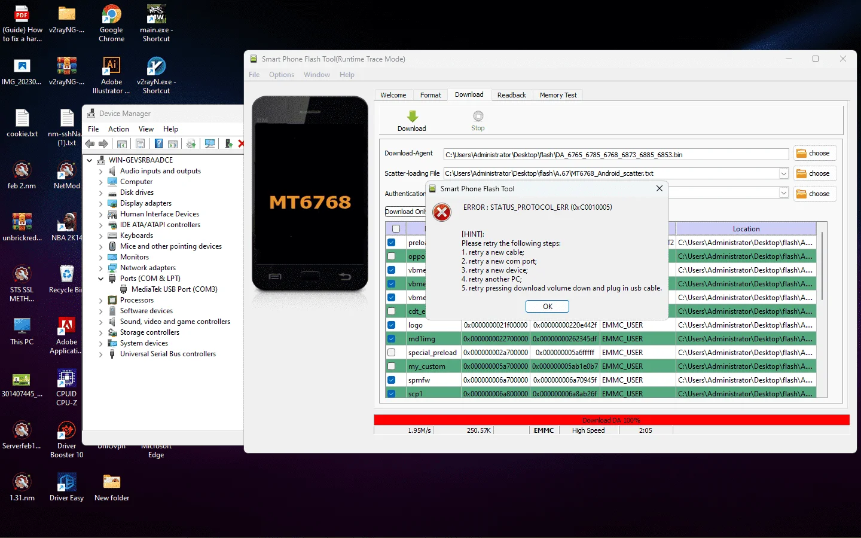Click the red Download DA progress bar
This screenshot has height=538, width=861.
click(x=612, y=420)
